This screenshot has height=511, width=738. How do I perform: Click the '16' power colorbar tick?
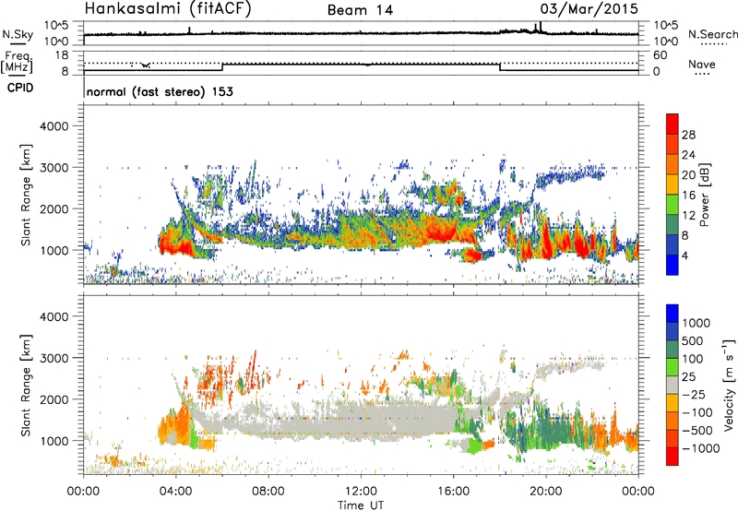pyautogui.click(x=688, y=196)
